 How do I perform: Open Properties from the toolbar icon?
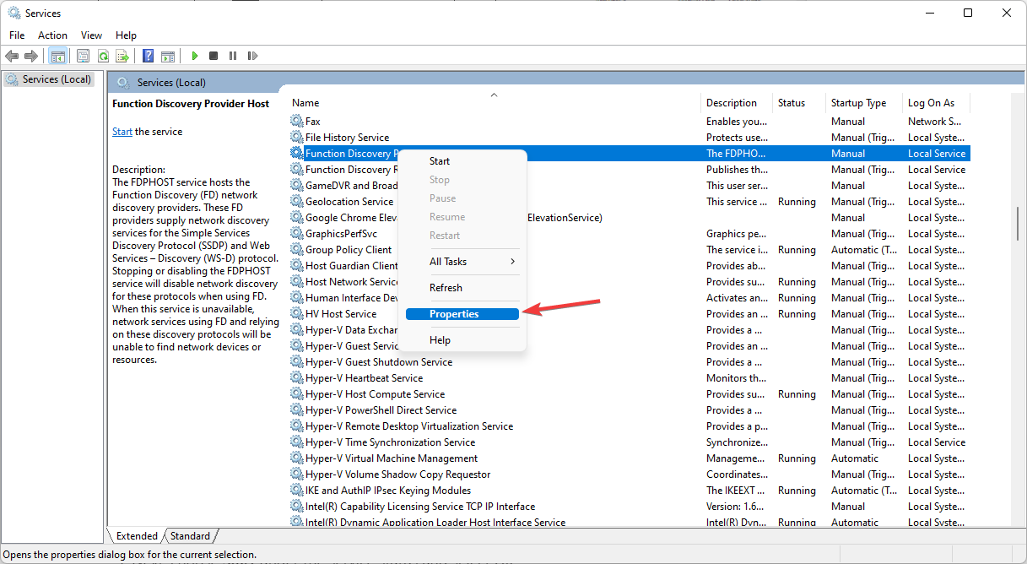tap(83, 56)
